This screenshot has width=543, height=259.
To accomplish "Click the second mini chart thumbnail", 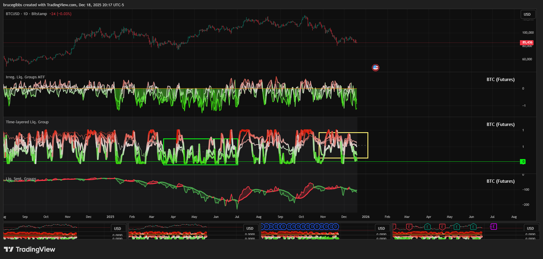I will pos(183,232).
